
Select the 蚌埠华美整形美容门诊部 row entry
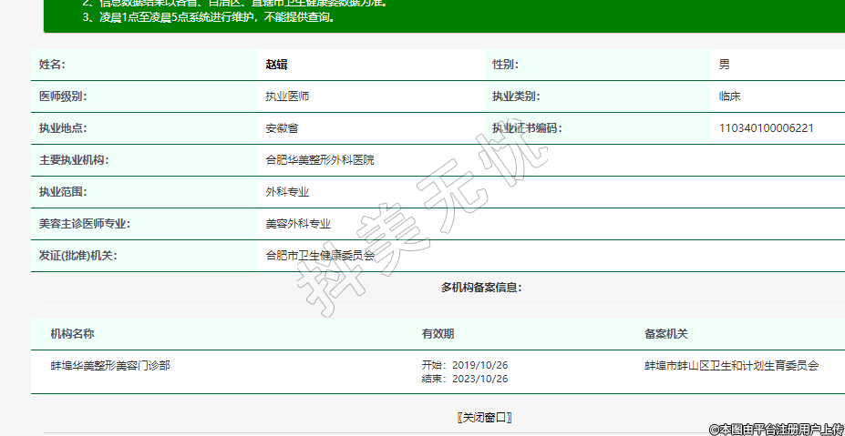[110, 366]
